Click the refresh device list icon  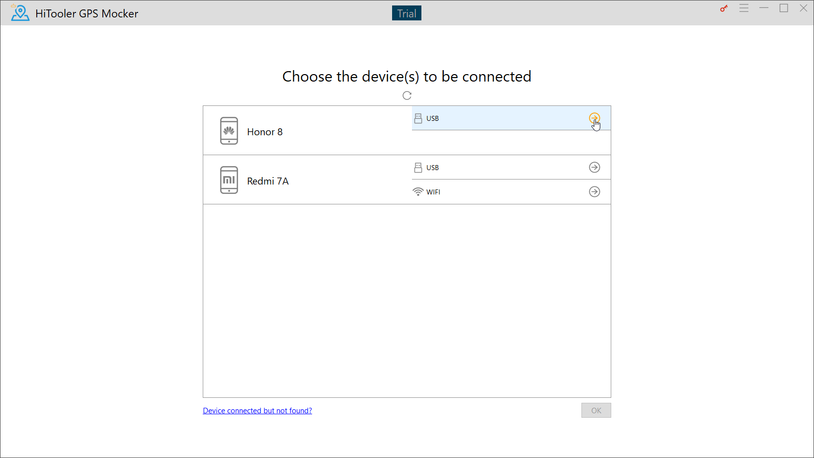pos(407,95)
